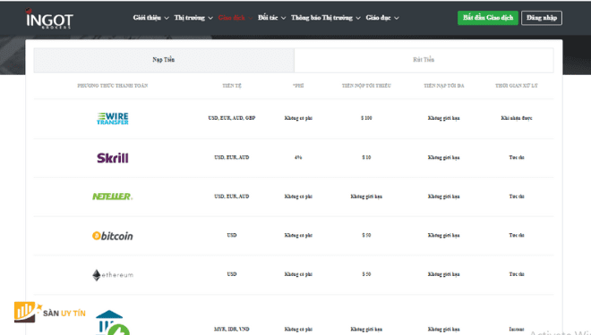Image resolution: width=591 pixels, height=335 pixels.
Task: Click the INGOT Brokers logo
Action: point(49,19)
